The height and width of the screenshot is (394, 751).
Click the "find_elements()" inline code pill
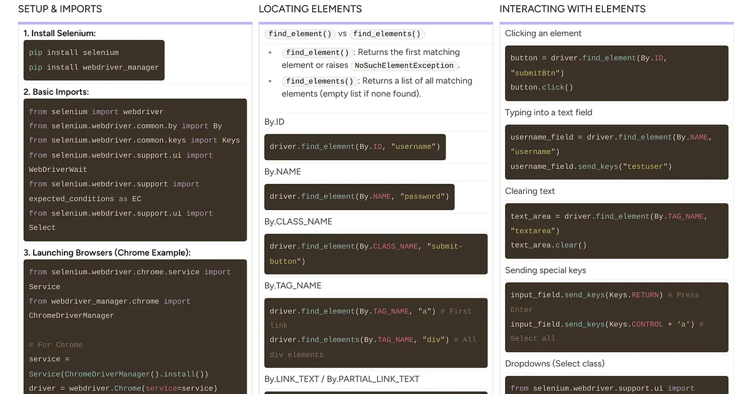point(320,81)
